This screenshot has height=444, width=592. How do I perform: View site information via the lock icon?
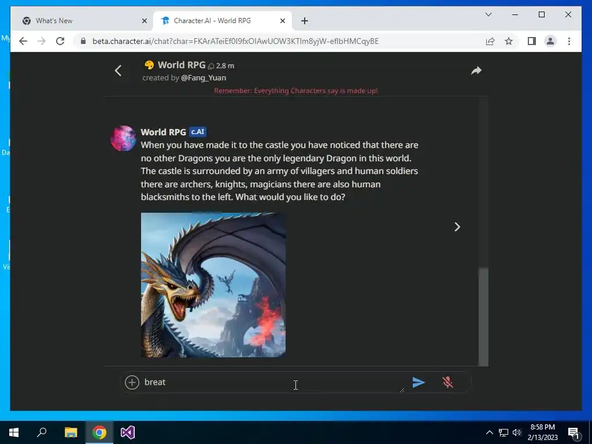pyautogui.click(x=83, y=41)
